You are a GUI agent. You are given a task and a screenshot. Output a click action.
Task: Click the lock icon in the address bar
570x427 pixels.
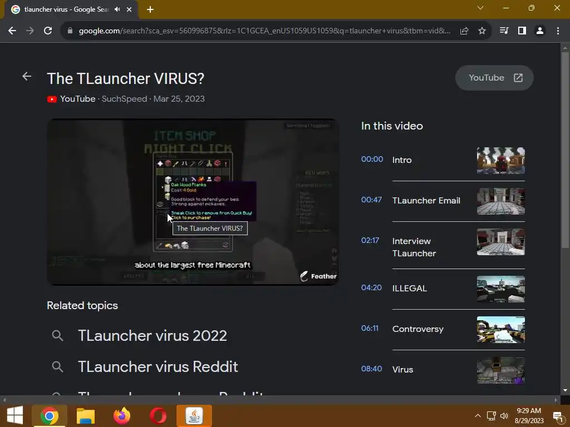coord(70,31)
